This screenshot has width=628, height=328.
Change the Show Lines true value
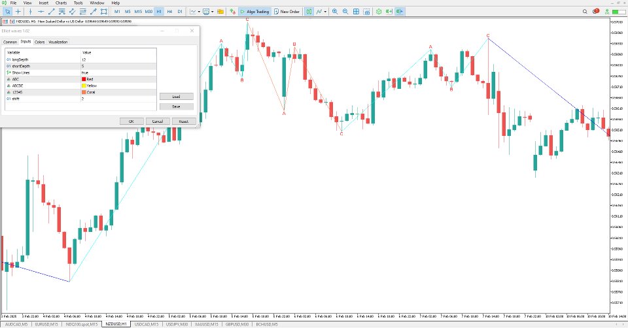(118, 73)
